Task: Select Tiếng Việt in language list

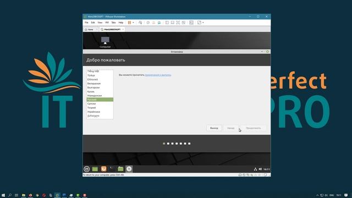Action: [x=100, y=71]
